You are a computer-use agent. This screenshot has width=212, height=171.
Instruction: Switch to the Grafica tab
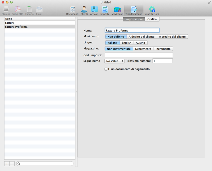152,19
